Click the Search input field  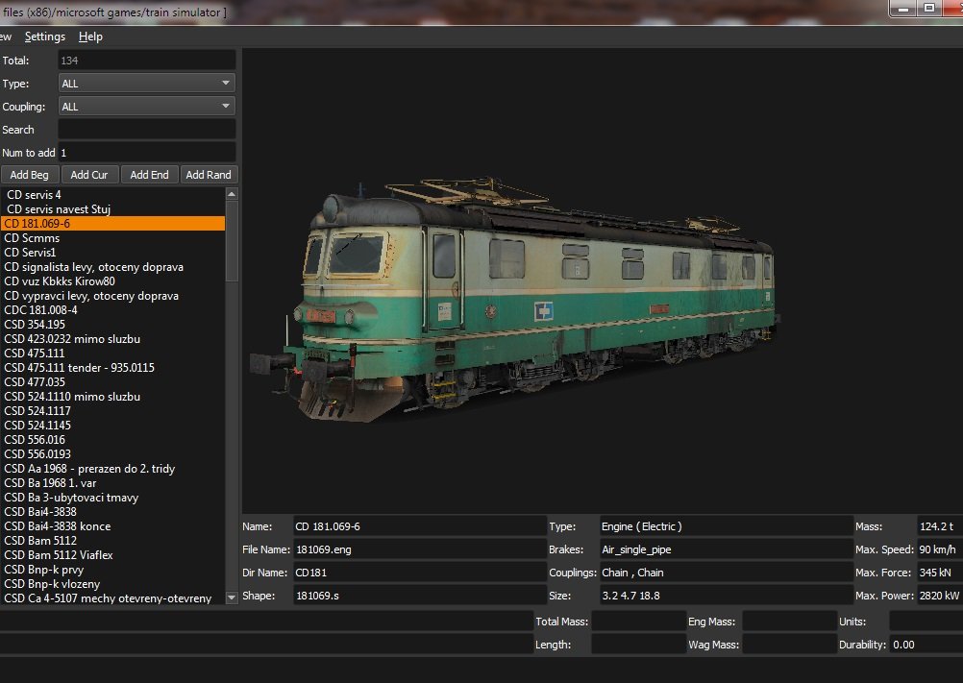tap(146, 130)
